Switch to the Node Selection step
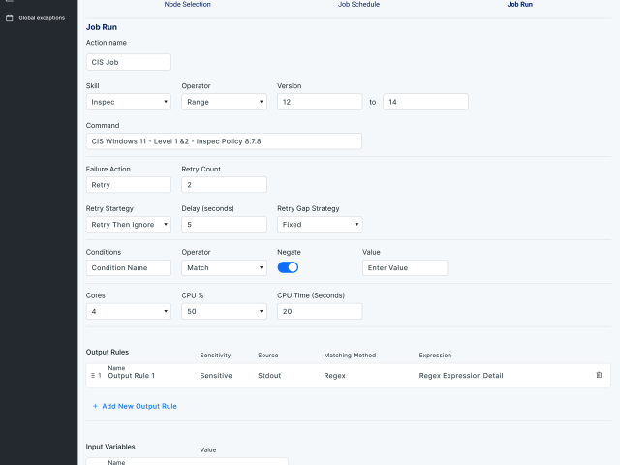The height and width of the screenshot is (465, 620). (x=187, y=5)
